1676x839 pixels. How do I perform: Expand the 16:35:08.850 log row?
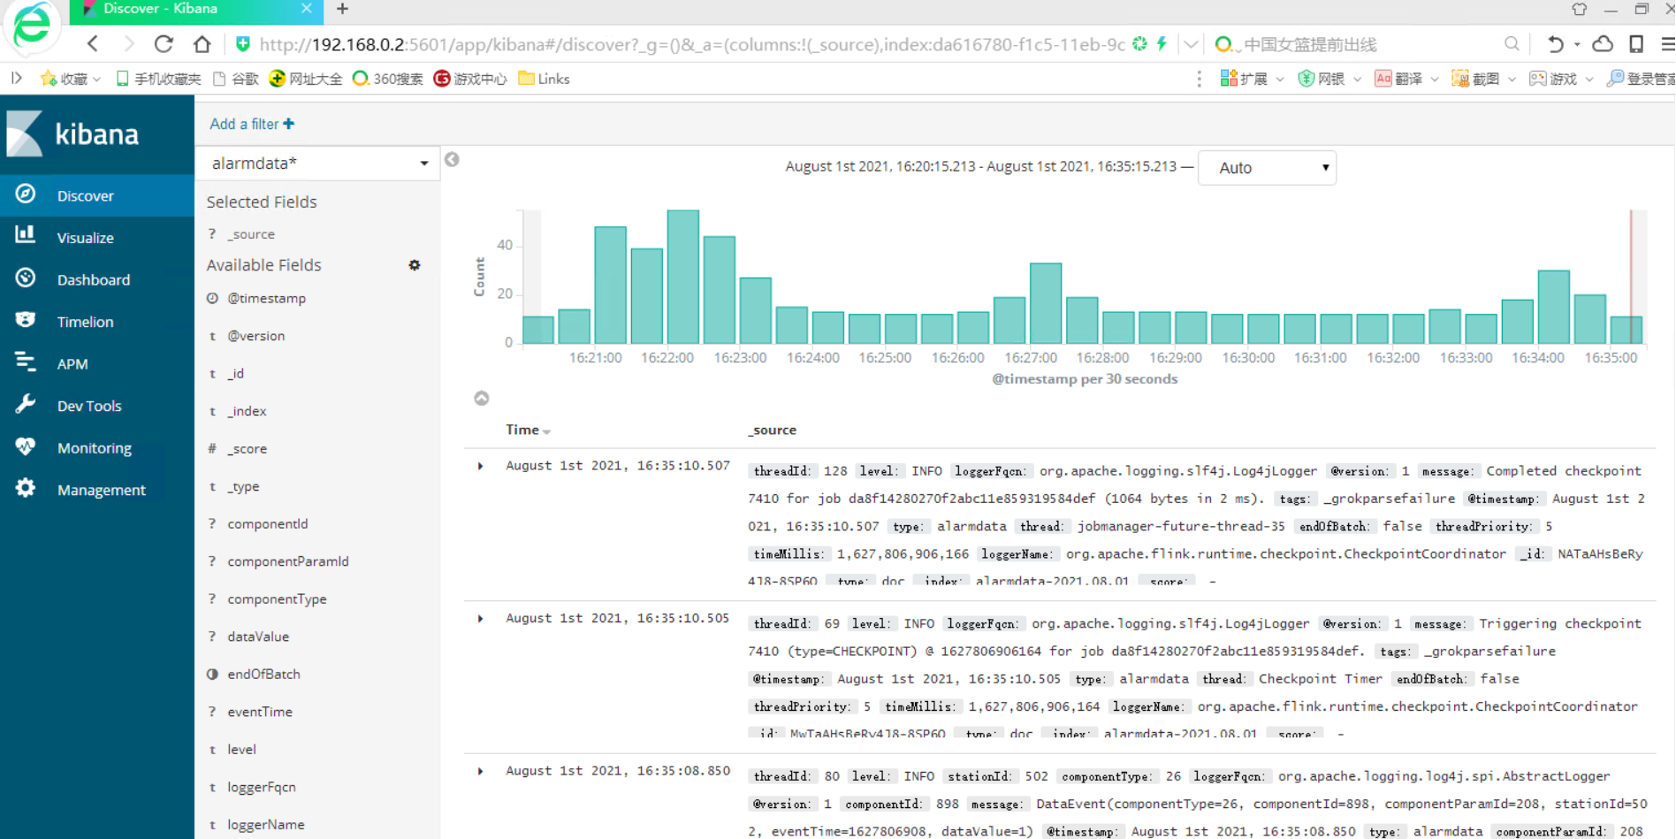point(481,772)
